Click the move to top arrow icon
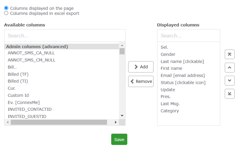Screen dimensions: 237x150 [230, 54]
